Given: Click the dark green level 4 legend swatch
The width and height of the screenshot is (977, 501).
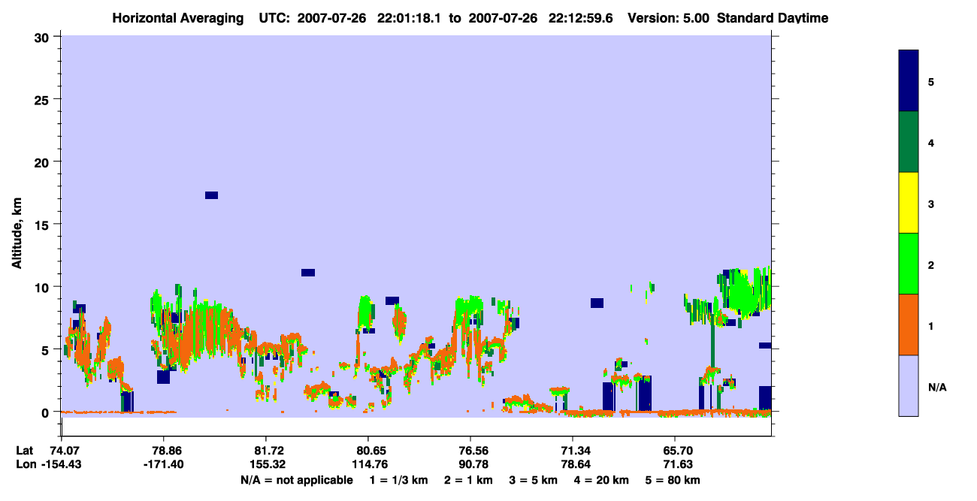Looking at the screenshot, I should (909, 142).
